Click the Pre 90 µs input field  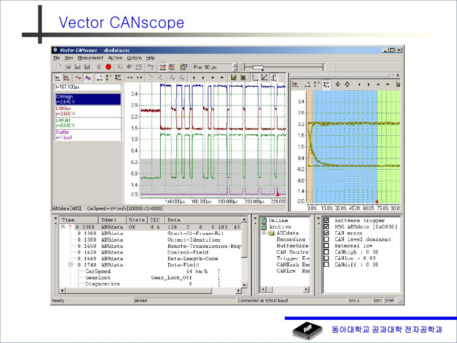click(212, 67)
